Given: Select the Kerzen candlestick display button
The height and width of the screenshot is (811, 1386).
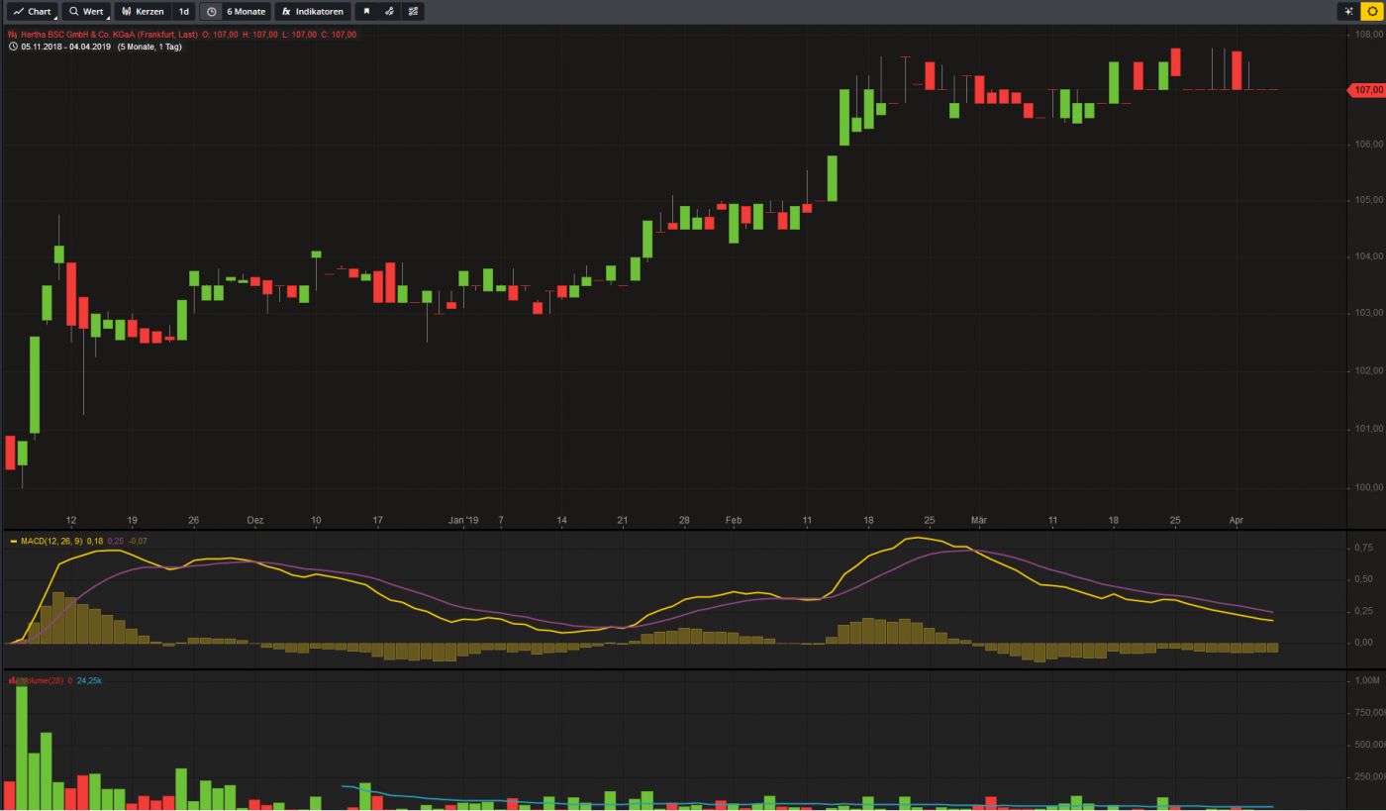Looking at the screenshot, I should point(143,12).
